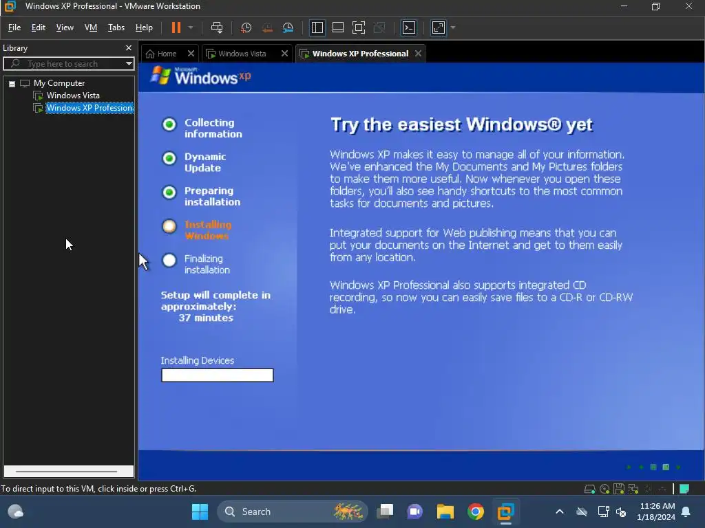Click the library search field
The image size is (705, 528).
point(67,64)
